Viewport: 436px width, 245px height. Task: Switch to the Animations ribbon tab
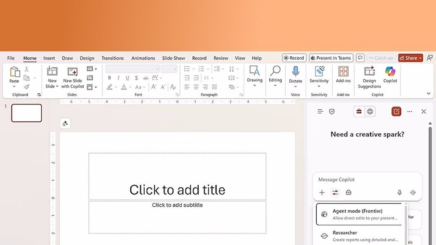[x=143, y=58]
